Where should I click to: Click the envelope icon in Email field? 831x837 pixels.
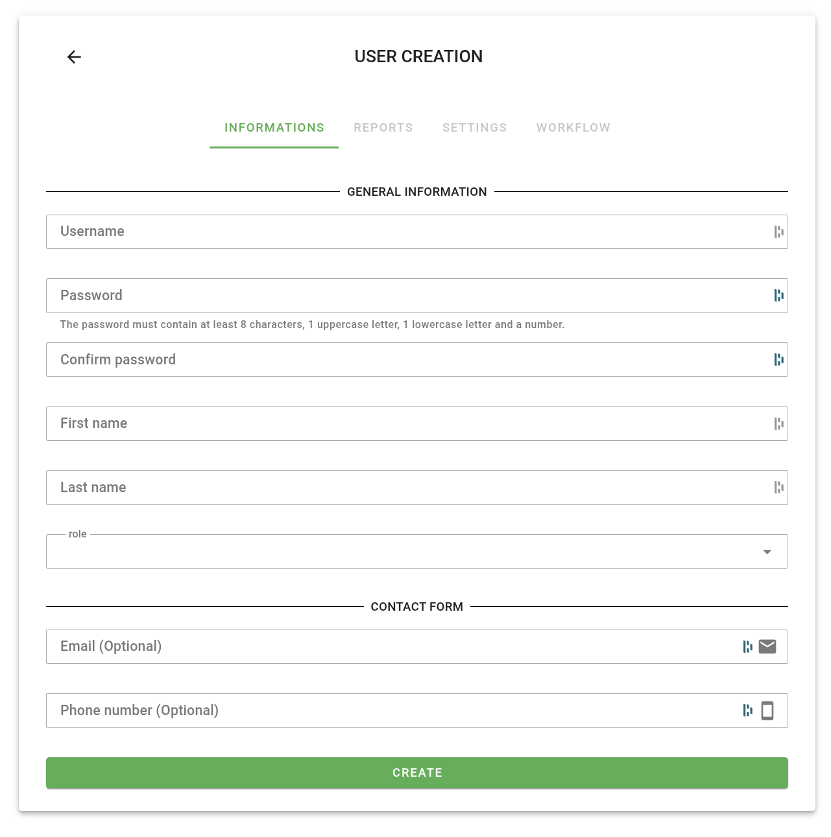point(767,646)
